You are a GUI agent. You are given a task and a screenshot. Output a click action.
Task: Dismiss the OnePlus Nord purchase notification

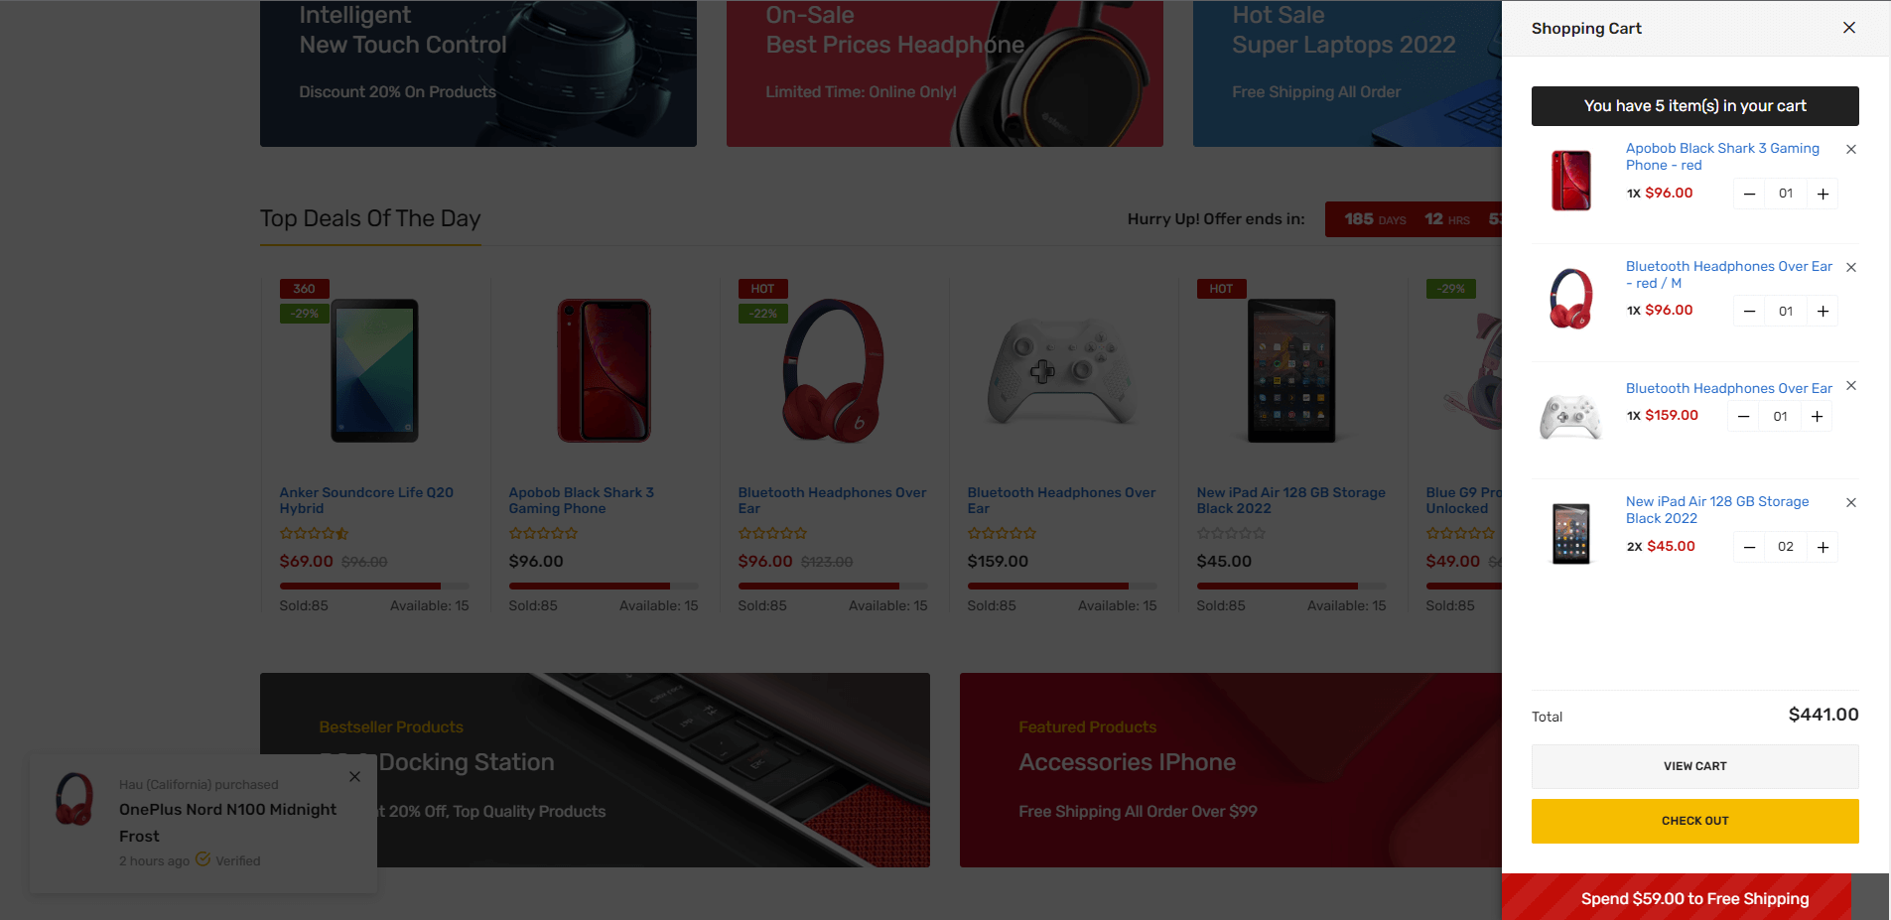(x=354, y=777)
